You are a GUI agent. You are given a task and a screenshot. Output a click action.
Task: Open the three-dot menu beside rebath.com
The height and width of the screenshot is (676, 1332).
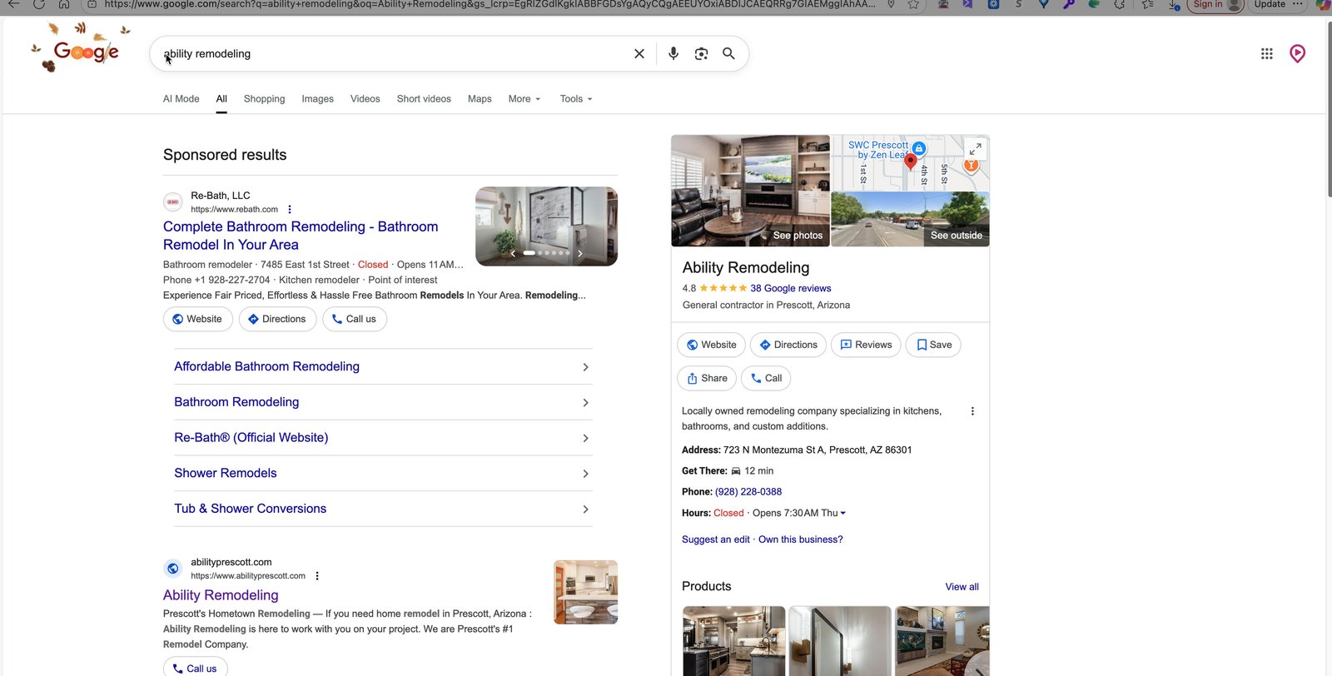pyautogui.click(x=290, y=210)
